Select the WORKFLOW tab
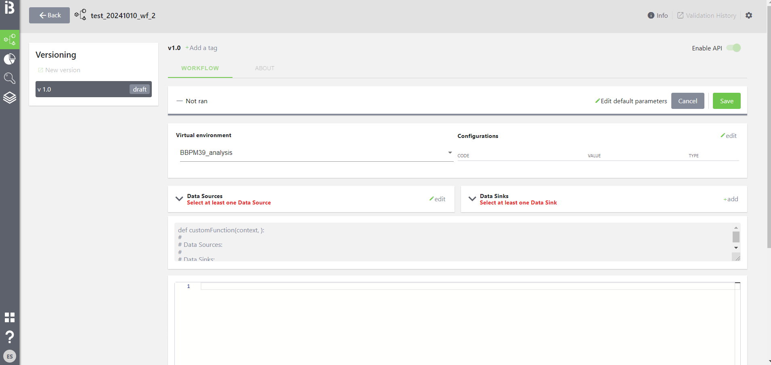 200,68
